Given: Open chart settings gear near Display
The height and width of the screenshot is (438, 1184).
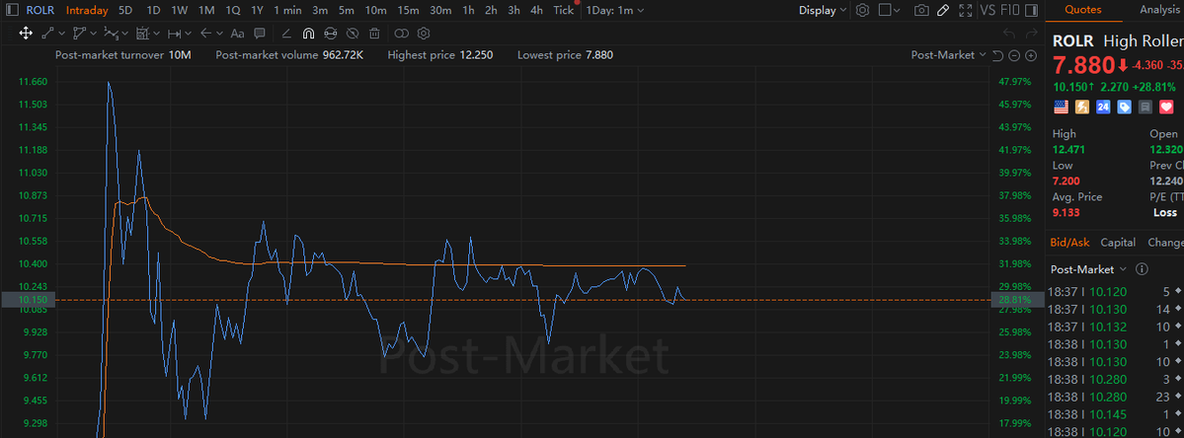Looking at the screenshot, I should (x=863, y=11).
